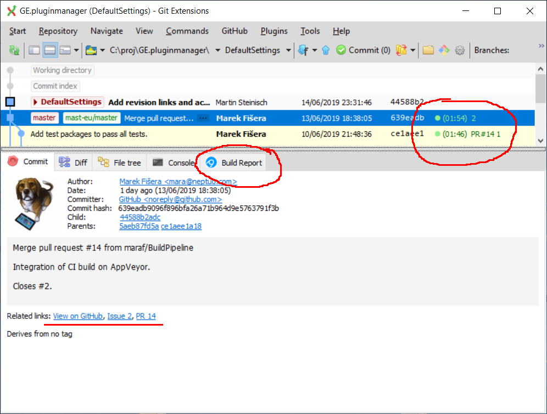The height and width of the screenshot is (414, 547).
Task: Open the View on GitHub link
Action: (x=77, y=316)
